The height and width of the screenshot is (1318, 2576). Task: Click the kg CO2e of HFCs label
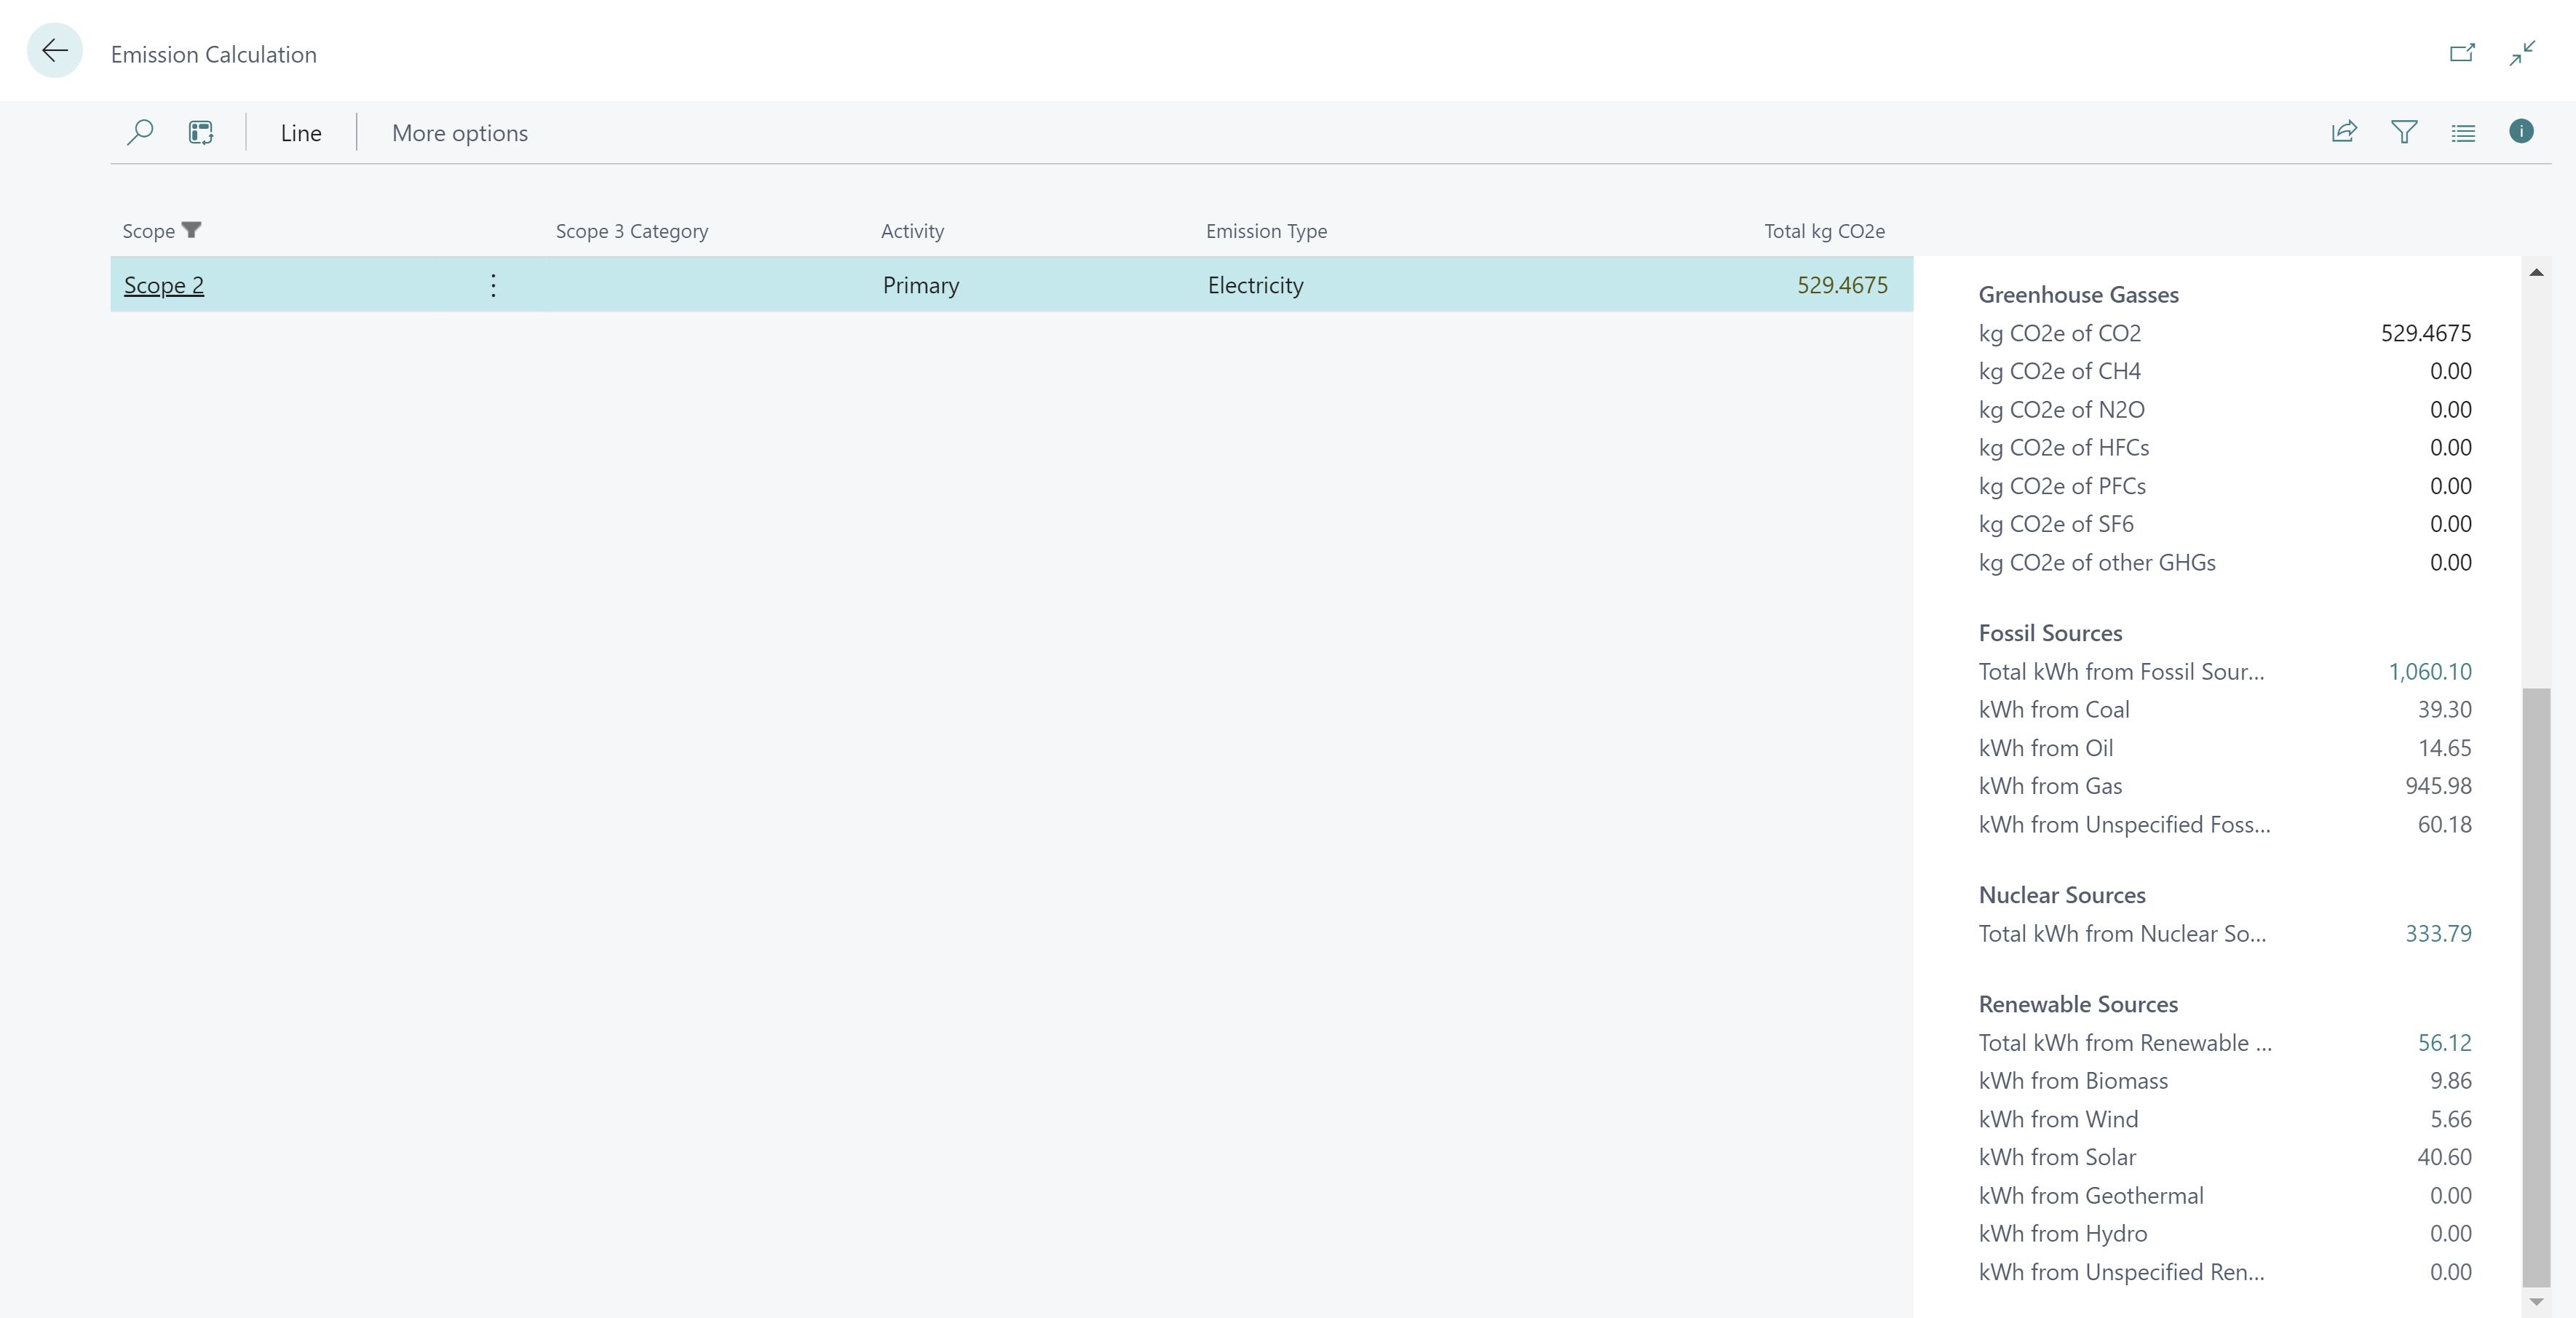(x=2063, y=447)
